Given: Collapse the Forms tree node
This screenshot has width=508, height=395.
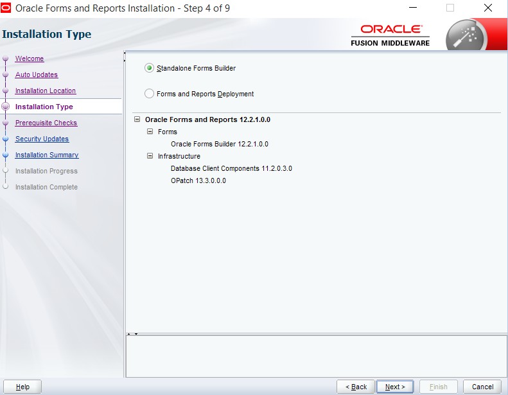Looking at the screenshot, I should click(x=150, y=132).
